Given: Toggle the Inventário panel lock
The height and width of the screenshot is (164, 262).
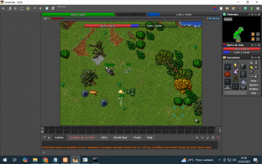Looking at the screenshot, I should [x=252, y=58].
